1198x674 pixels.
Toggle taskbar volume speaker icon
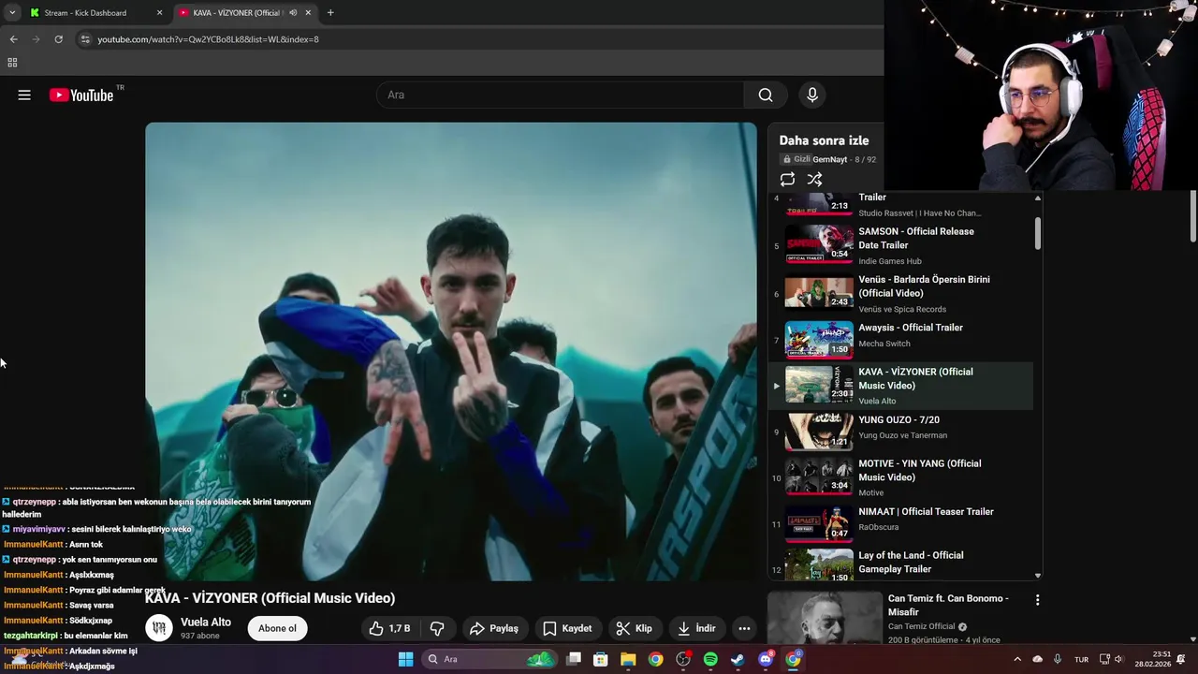pyautogui.click(x=1118, y=659)
